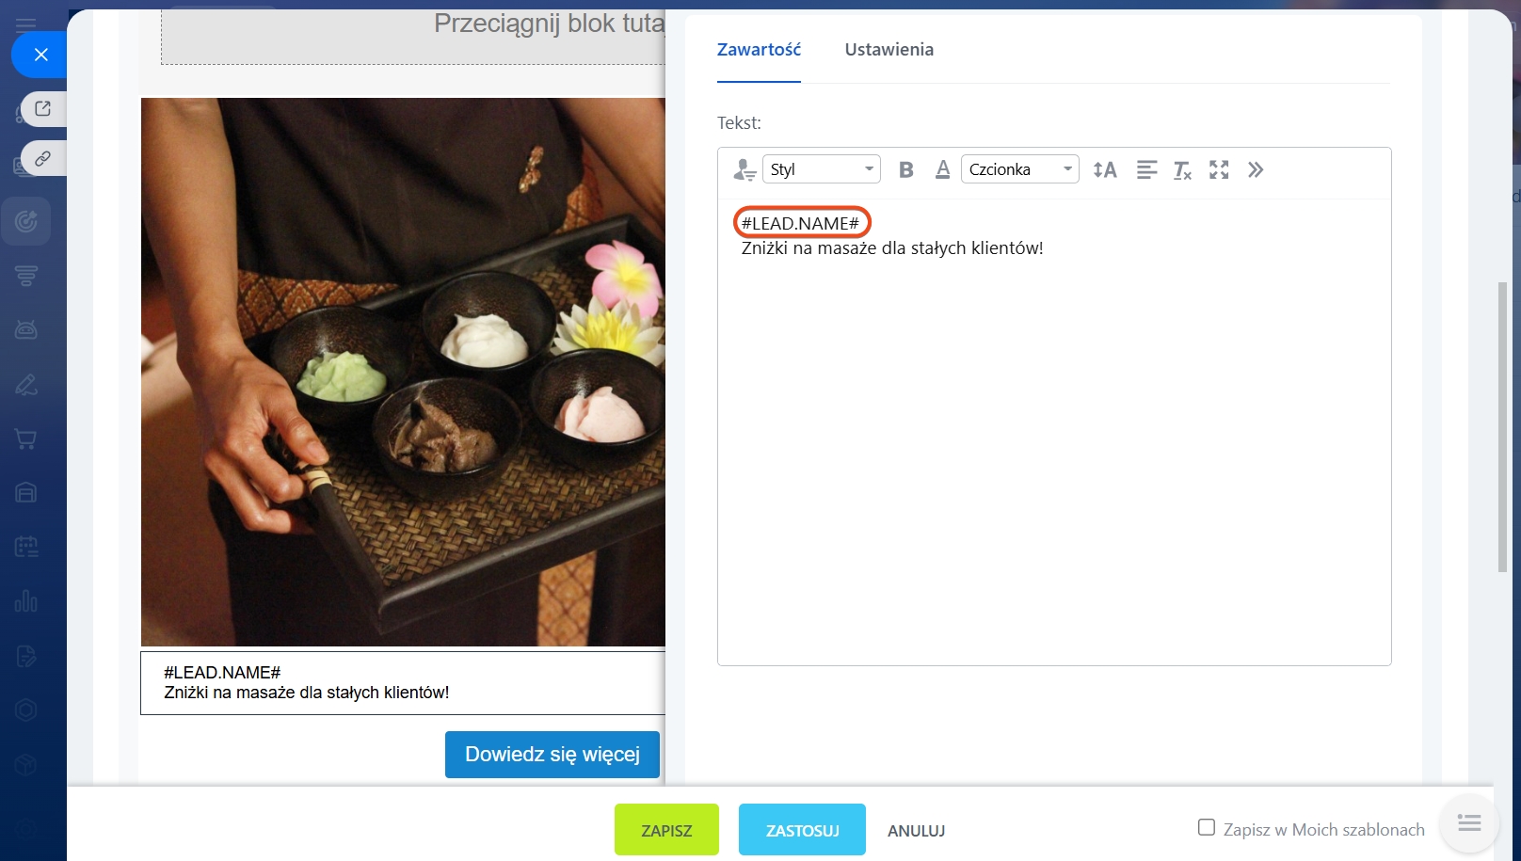Image resolution: width=1521 pixels, height=861 pixels.
Task: Toggle bold formatting
Action: pyautogui.click(x=906, y=169)
